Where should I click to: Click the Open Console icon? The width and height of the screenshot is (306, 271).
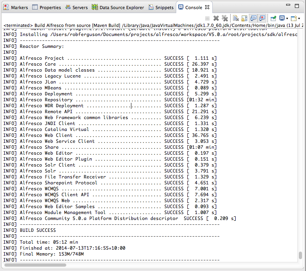point(294,19)
